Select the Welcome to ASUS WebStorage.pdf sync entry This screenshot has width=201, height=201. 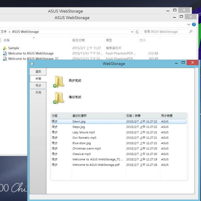pos(119,165)
